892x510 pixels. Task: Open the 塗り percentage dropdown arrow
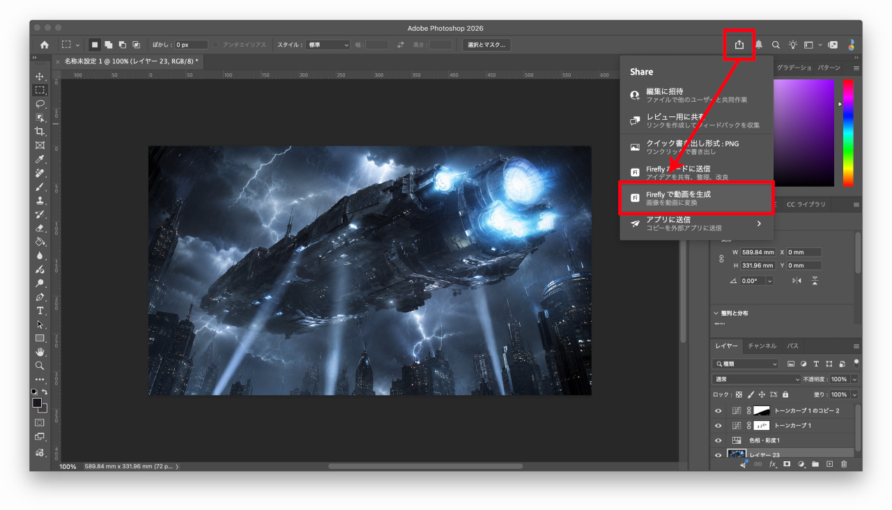pyautogui.click(x=854, y=394)
